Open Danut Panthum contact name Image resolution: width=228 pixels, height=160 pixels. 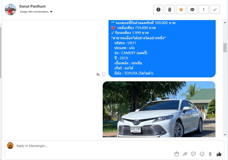[32, 6]
